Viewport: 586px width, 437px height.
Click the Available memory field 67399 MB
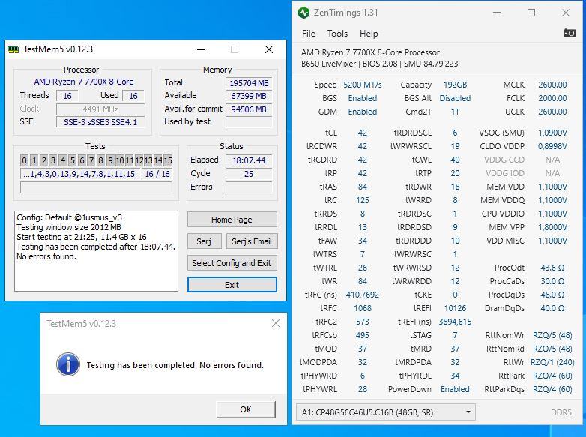coord(249,96)
